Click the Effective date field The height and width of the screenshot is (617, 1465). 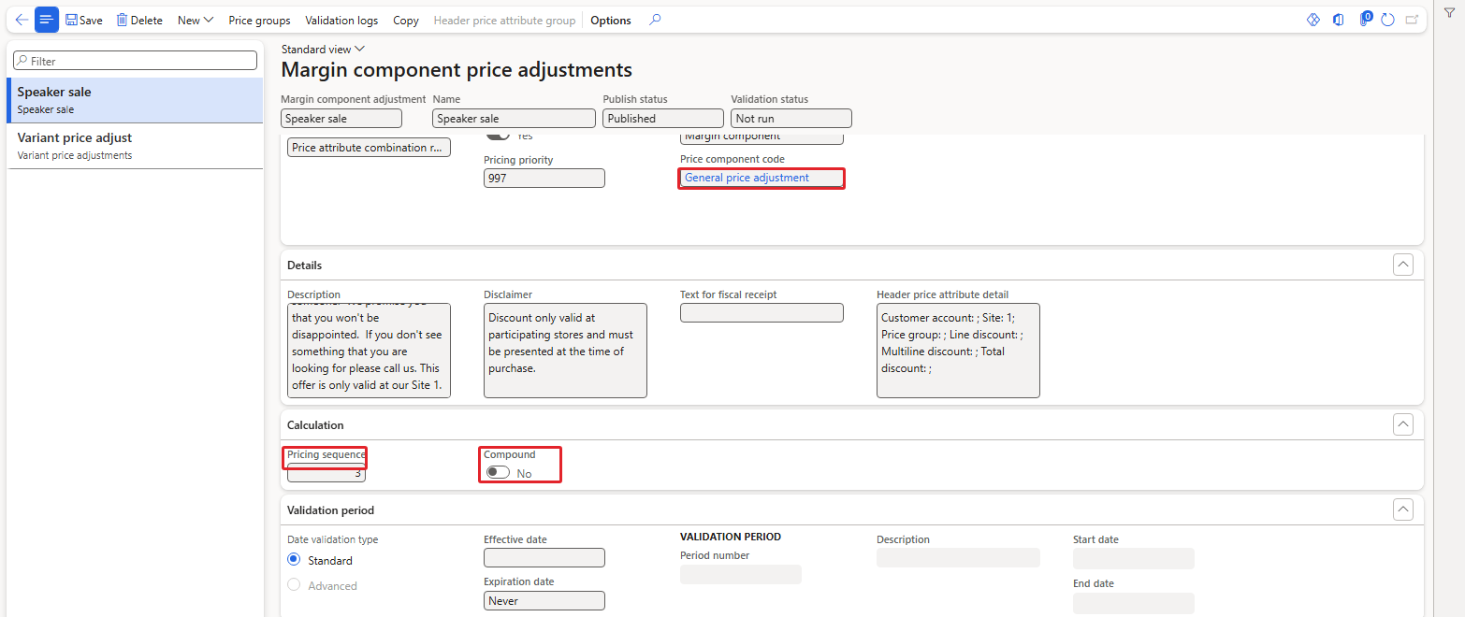click(x=544, y=557)
